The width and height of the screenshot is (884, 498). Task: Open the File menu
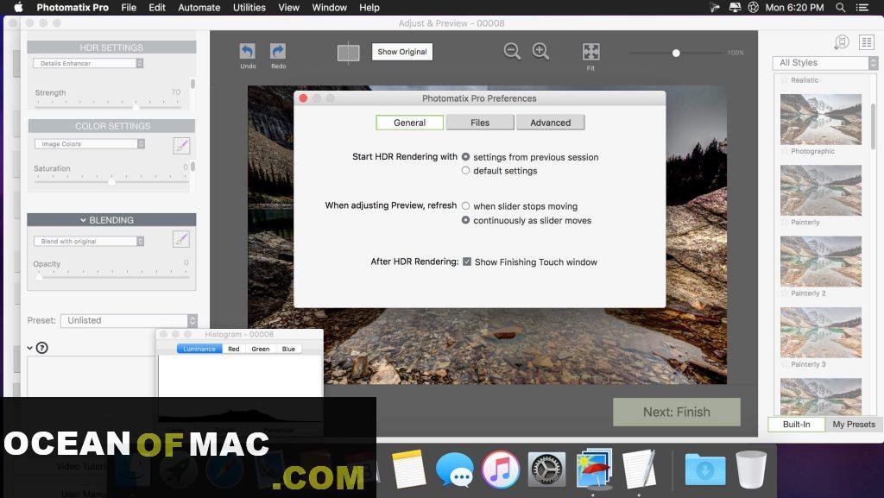pyautogui.click(x=129, y=7)
